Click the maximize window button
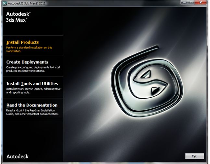Image resolution: width=210 pixels, height=164 pixels. 191,2
